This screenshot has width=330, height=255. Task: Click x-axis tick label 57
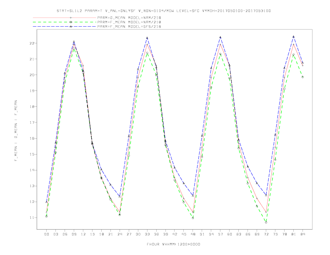point(220,234)
